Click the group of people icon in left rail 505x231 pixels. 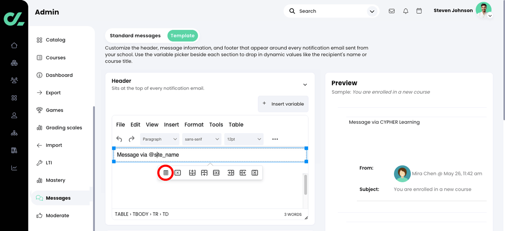(14, 80)
